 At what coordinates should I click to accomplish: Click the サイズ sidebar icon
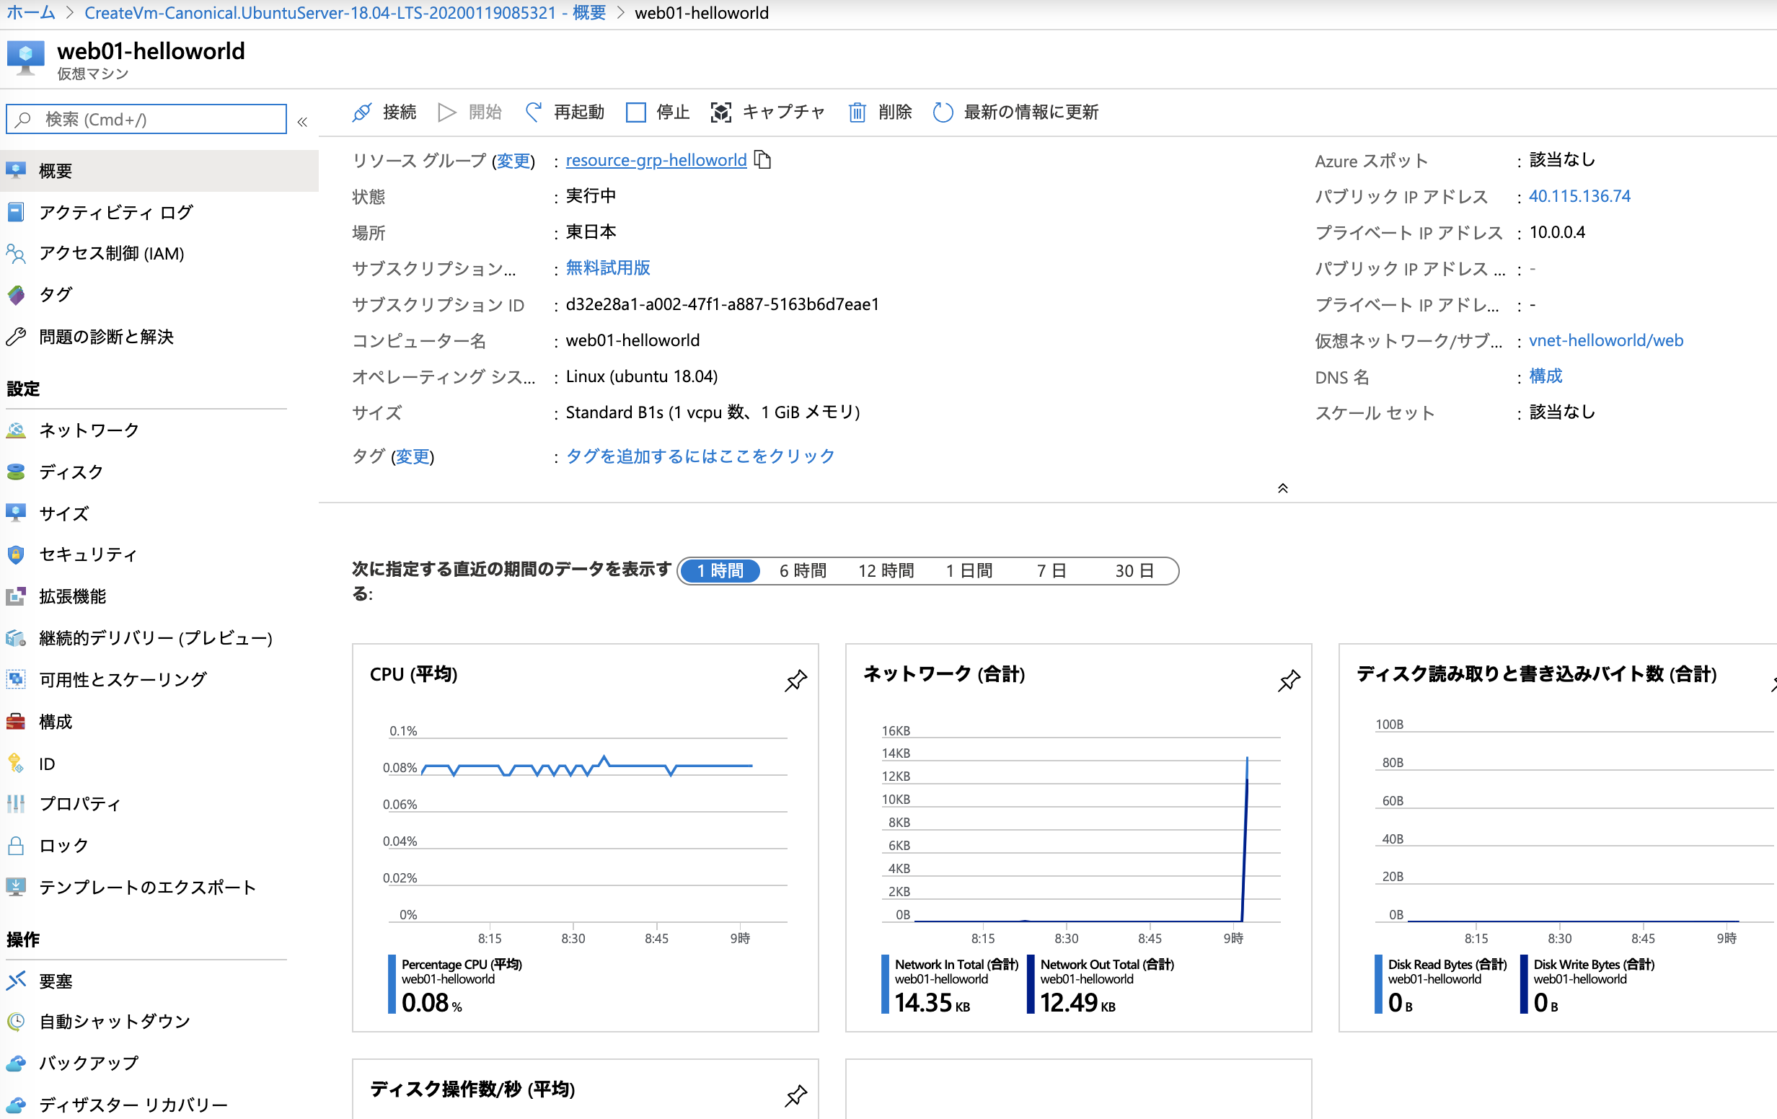[15, 513]
